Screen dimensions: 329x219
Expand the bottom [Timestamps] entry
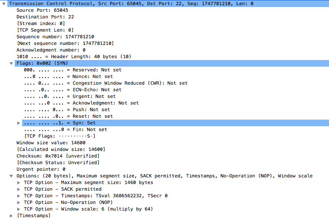11,215
